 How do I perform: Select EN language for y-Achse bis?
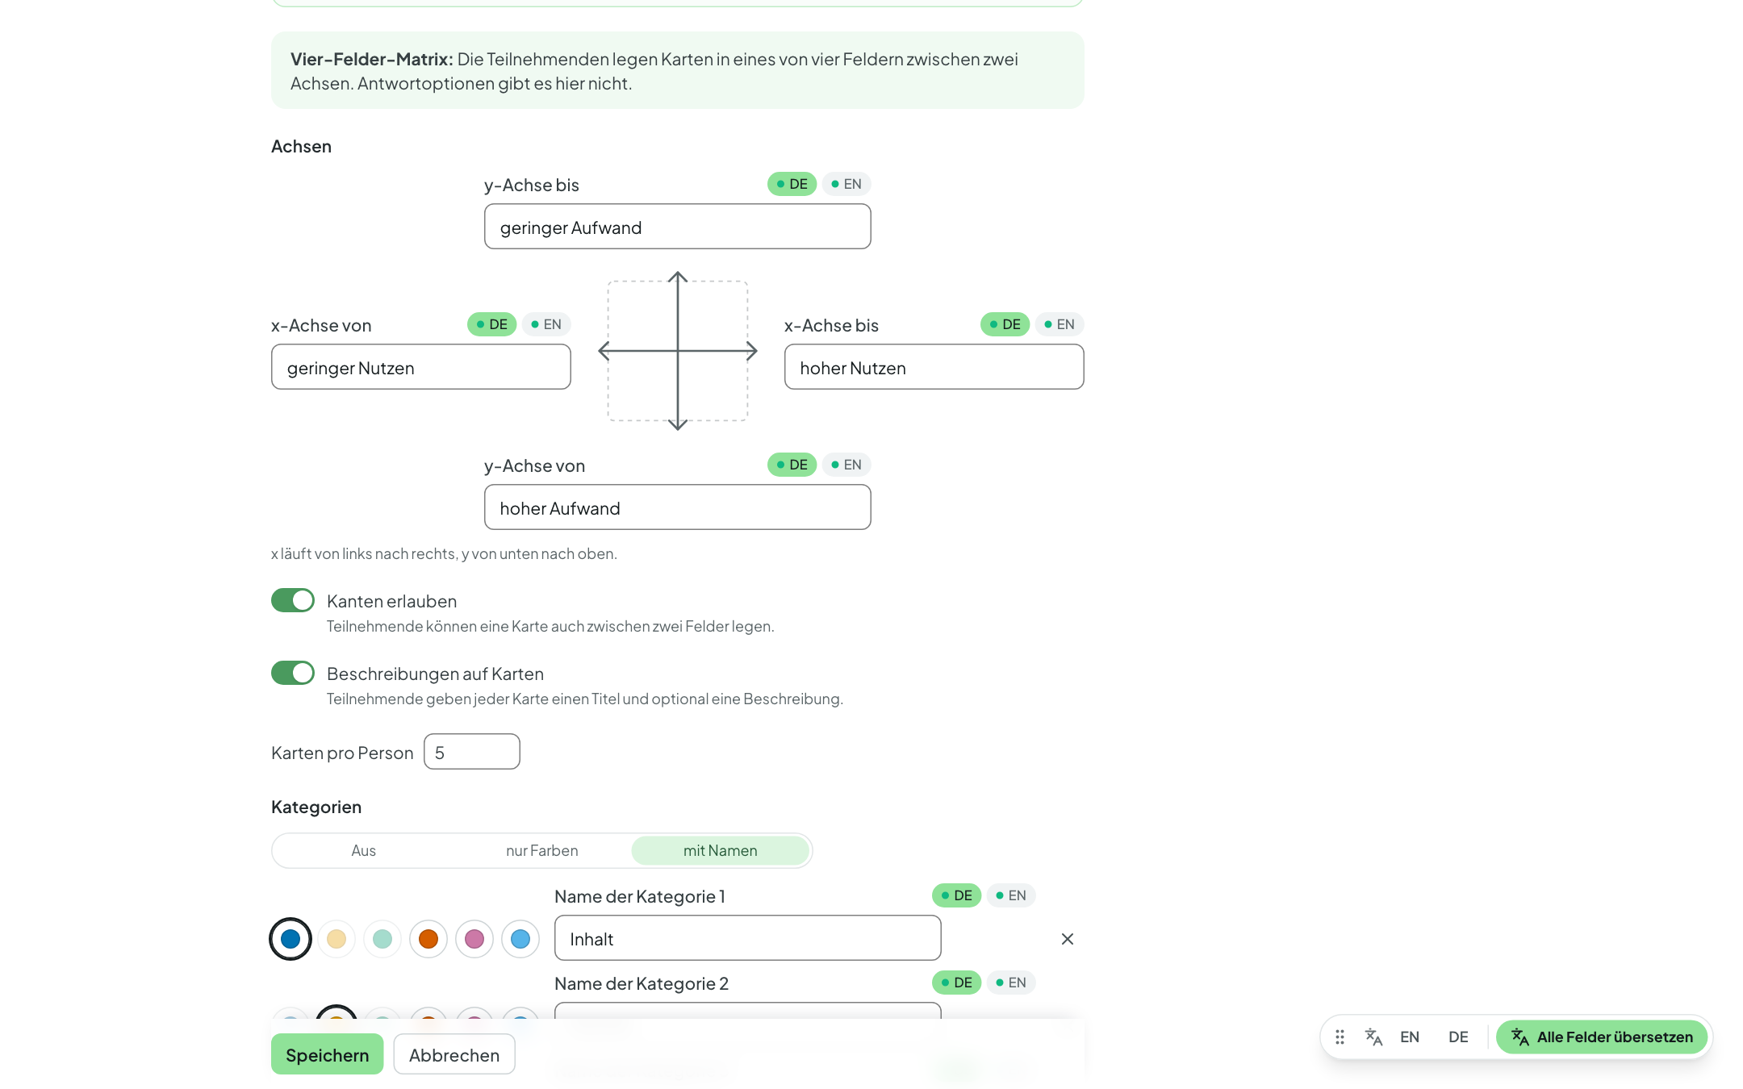[846, 184]
